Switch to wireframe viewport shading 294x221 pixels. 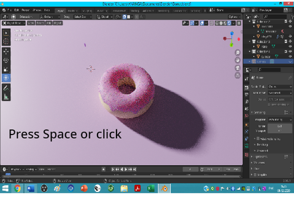pos(217,23)
